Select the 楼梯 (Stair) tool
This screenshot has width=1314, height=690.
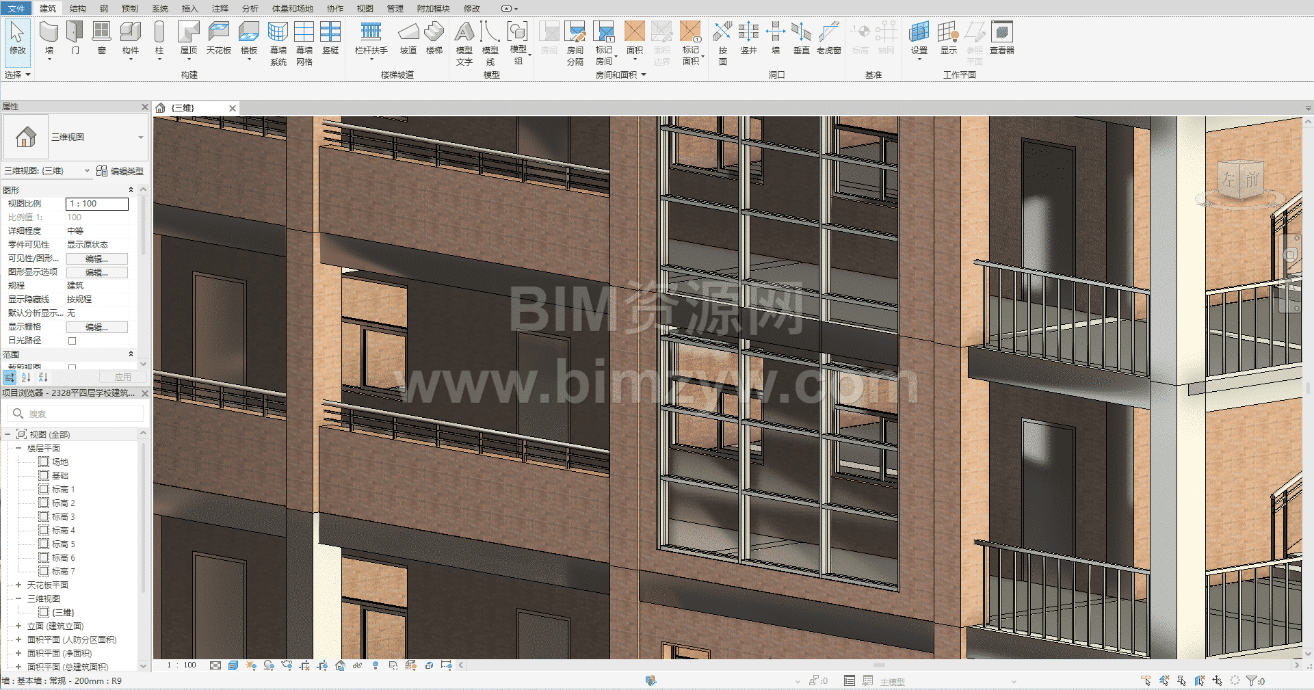(434, 38)
